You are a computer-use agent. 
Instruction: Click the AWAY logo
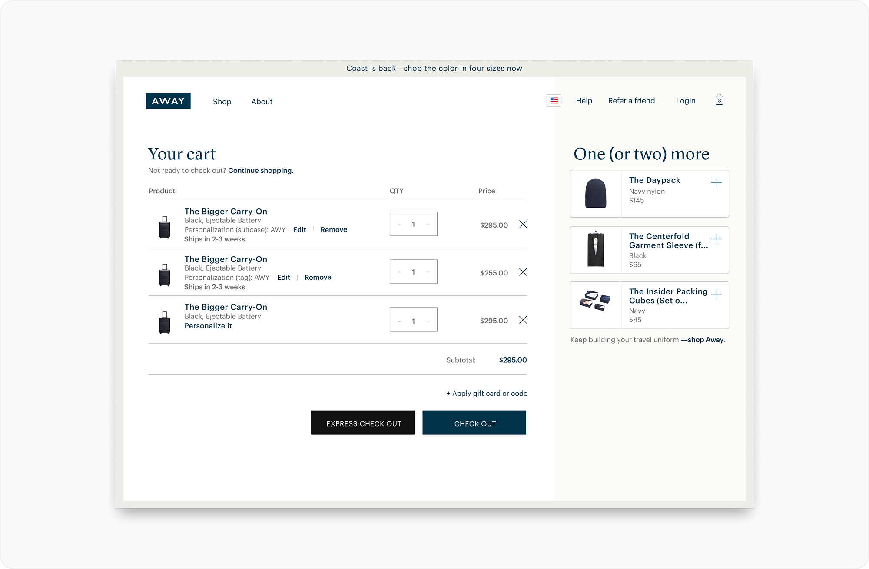[x=168, y=101]
